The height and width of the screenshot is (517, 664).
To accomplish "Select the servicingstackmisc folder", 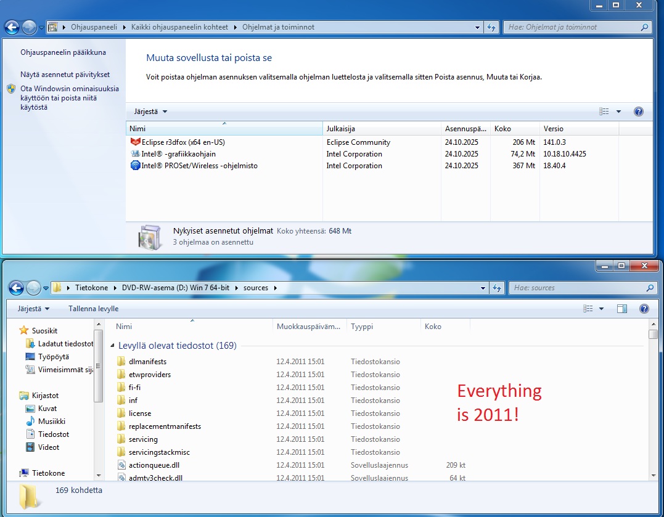I will 159,452.
